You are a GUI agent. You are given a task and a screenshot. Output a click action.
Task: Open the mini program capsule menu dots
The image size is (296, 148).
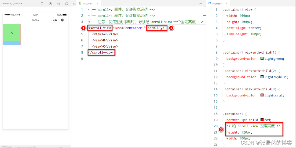[x=55, y=20]
